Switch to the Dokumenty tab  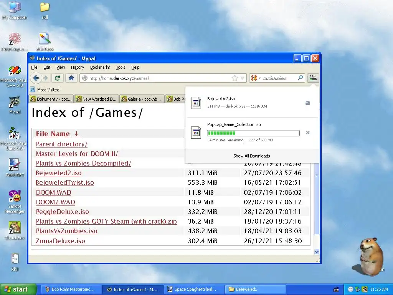(x=51, y=99)
